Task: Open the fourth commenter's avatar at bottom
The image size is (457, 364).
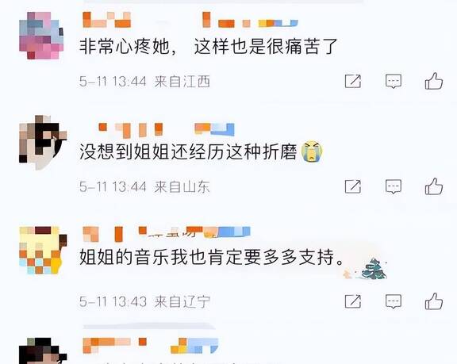Action: tap(43, 351)
